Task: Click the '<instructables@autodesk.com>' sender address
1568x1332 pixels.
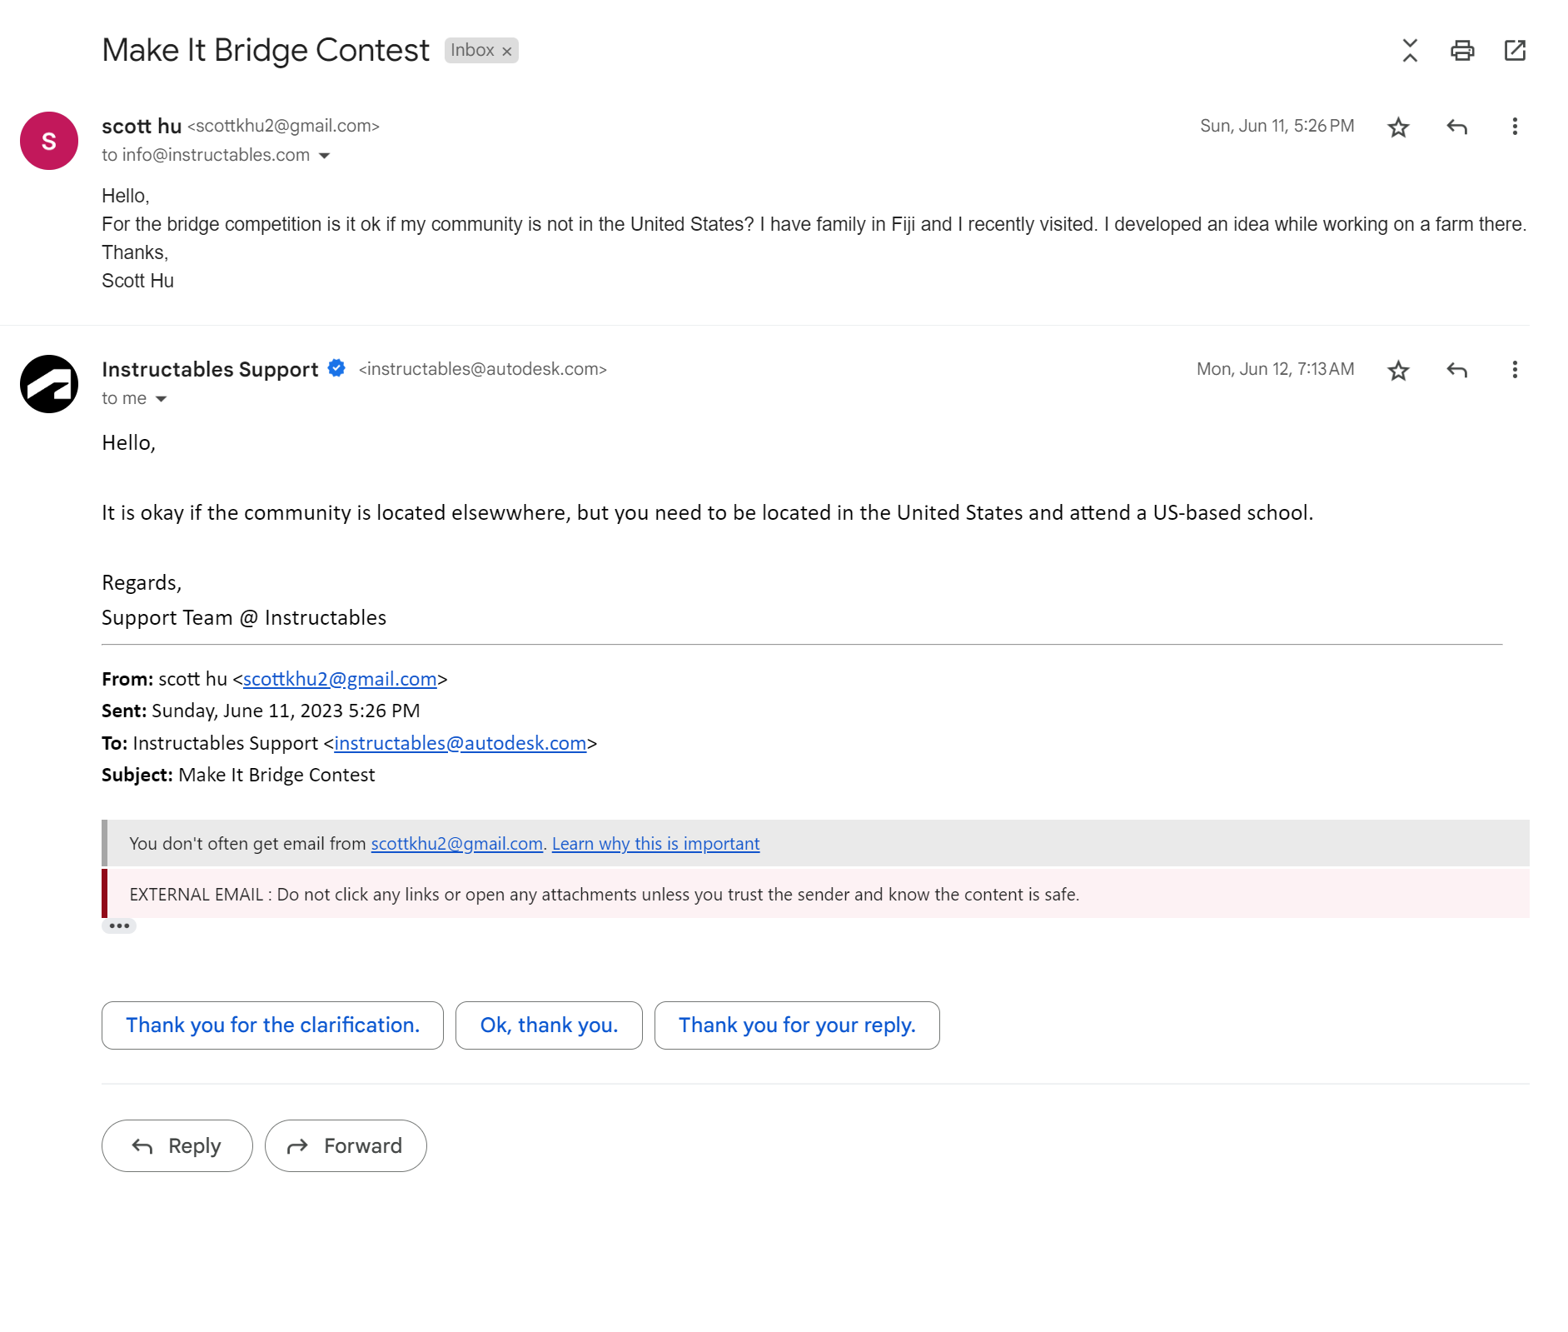Action: tap(483, 369)
